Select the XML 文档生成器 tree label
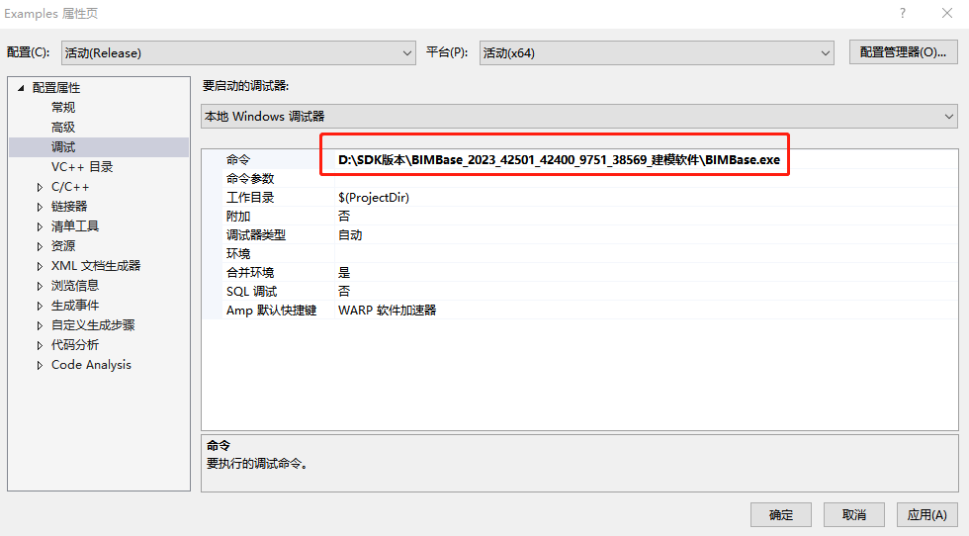969x536 pixels. tap(96, 266)
